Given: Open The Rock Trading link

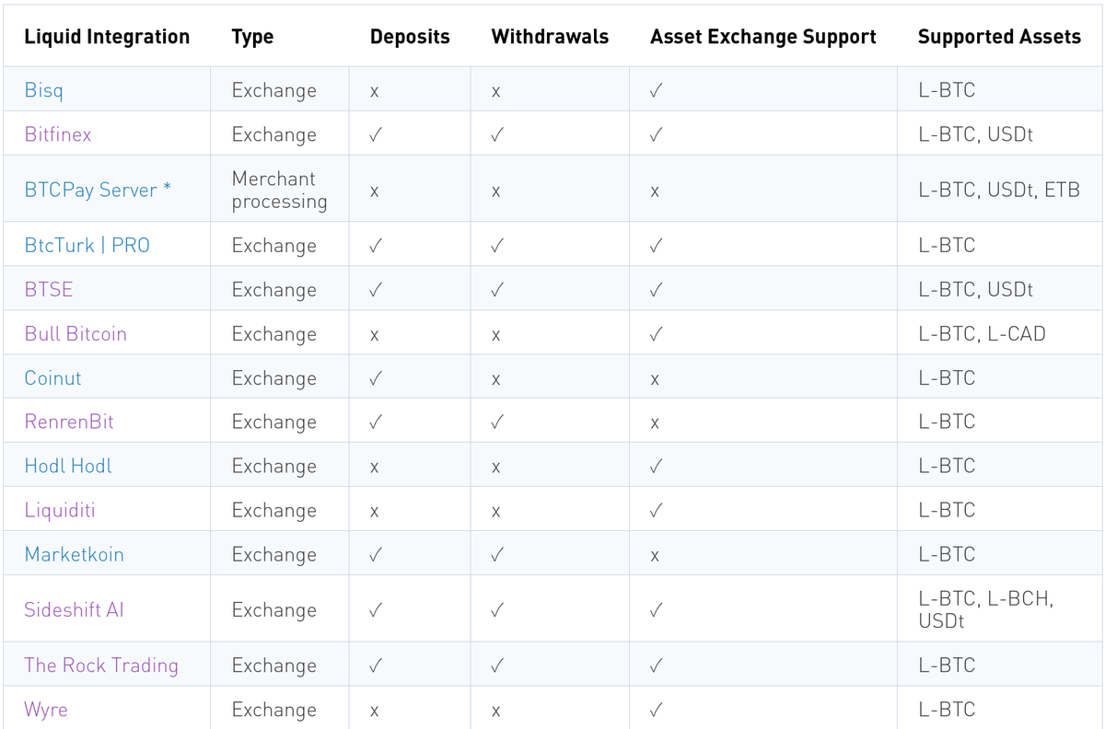Looking at the screenshot, I should coord(101,665).
